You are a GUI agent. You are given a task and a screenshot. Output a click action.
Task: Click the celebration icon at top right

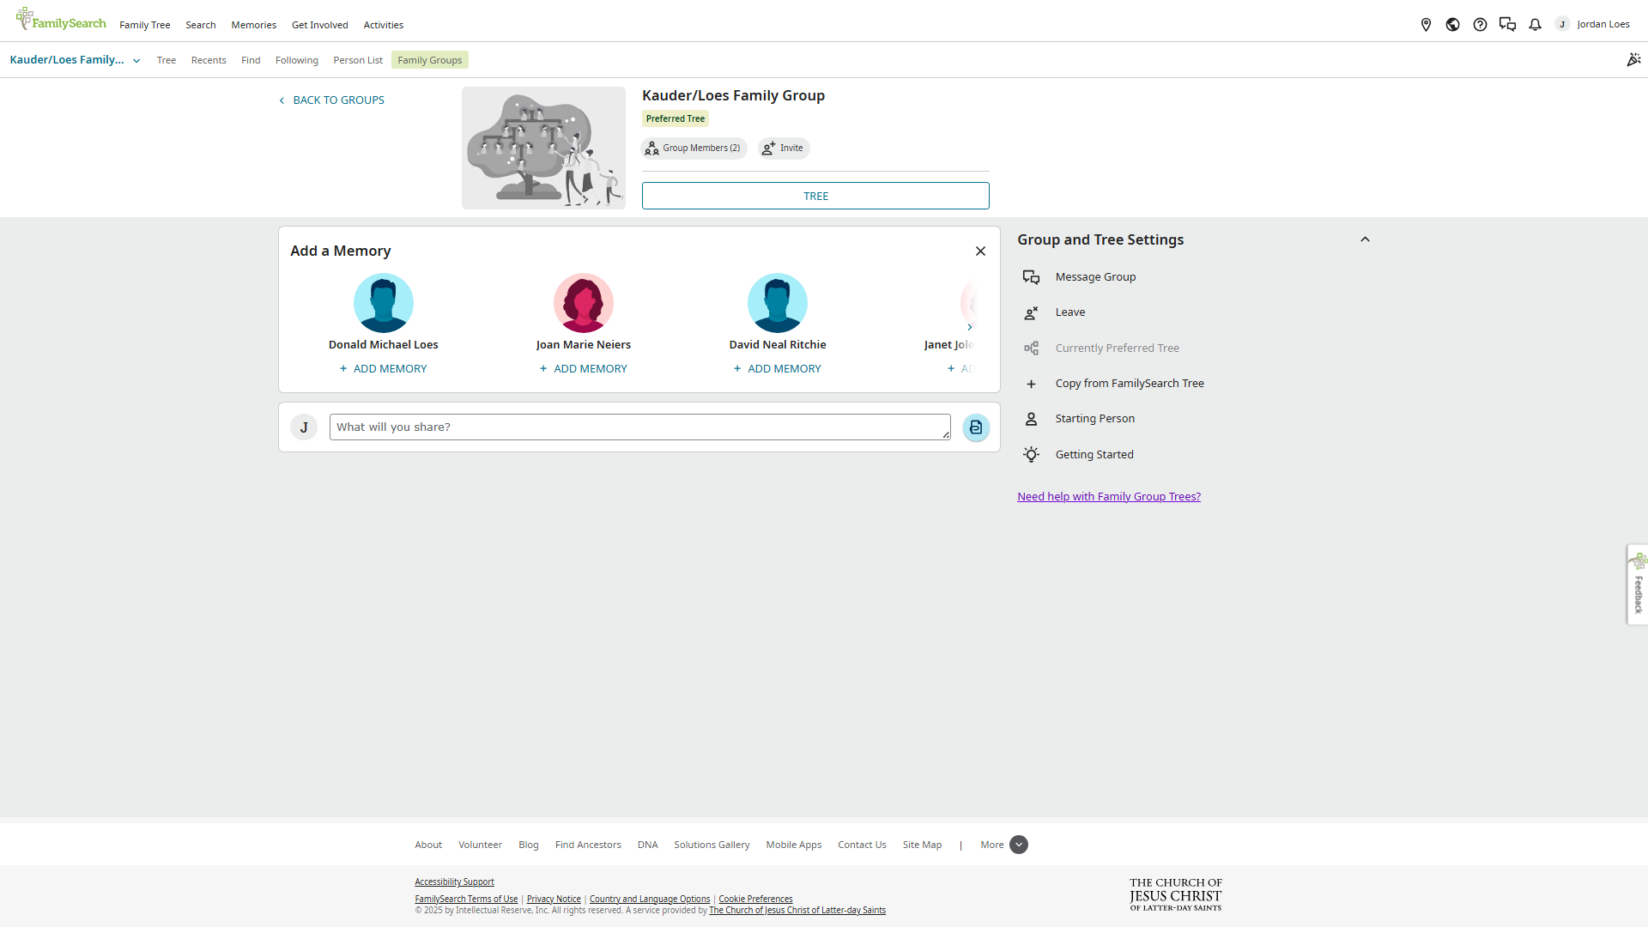point(1633,59)
